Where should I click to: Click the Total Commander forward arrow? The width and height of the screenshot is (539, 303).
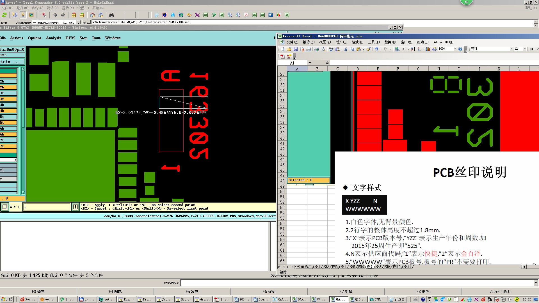tap(63, 15)
